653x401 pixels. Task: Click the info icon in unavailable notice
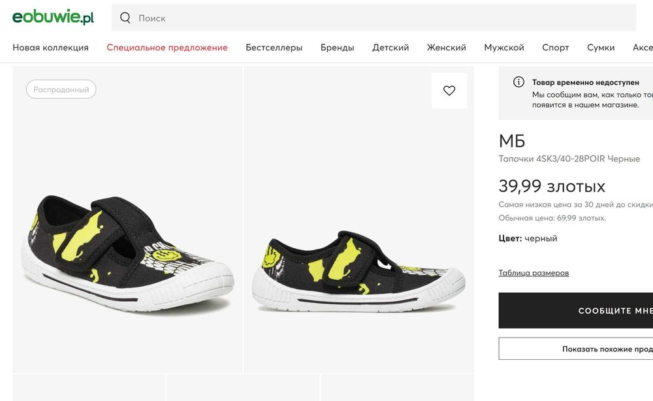pyautogui.click(x=518, y=82)
